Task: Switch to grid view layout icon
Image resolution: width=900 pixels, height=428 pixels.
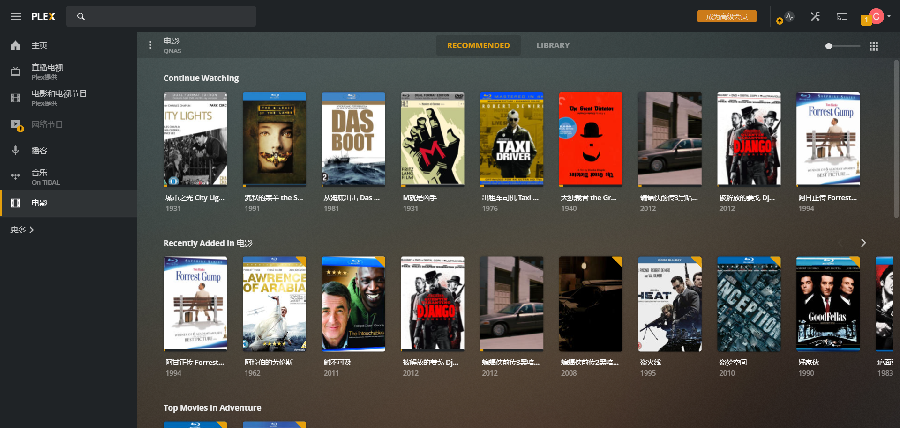Action: (x=874, y=46)
